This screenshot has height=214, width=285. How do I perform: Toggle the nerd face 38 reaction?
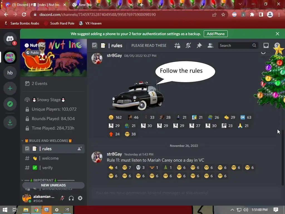tap(130, 134)
